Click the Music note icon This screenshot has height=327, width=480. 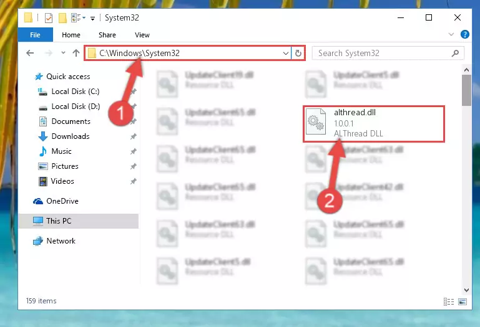(43, 151)
